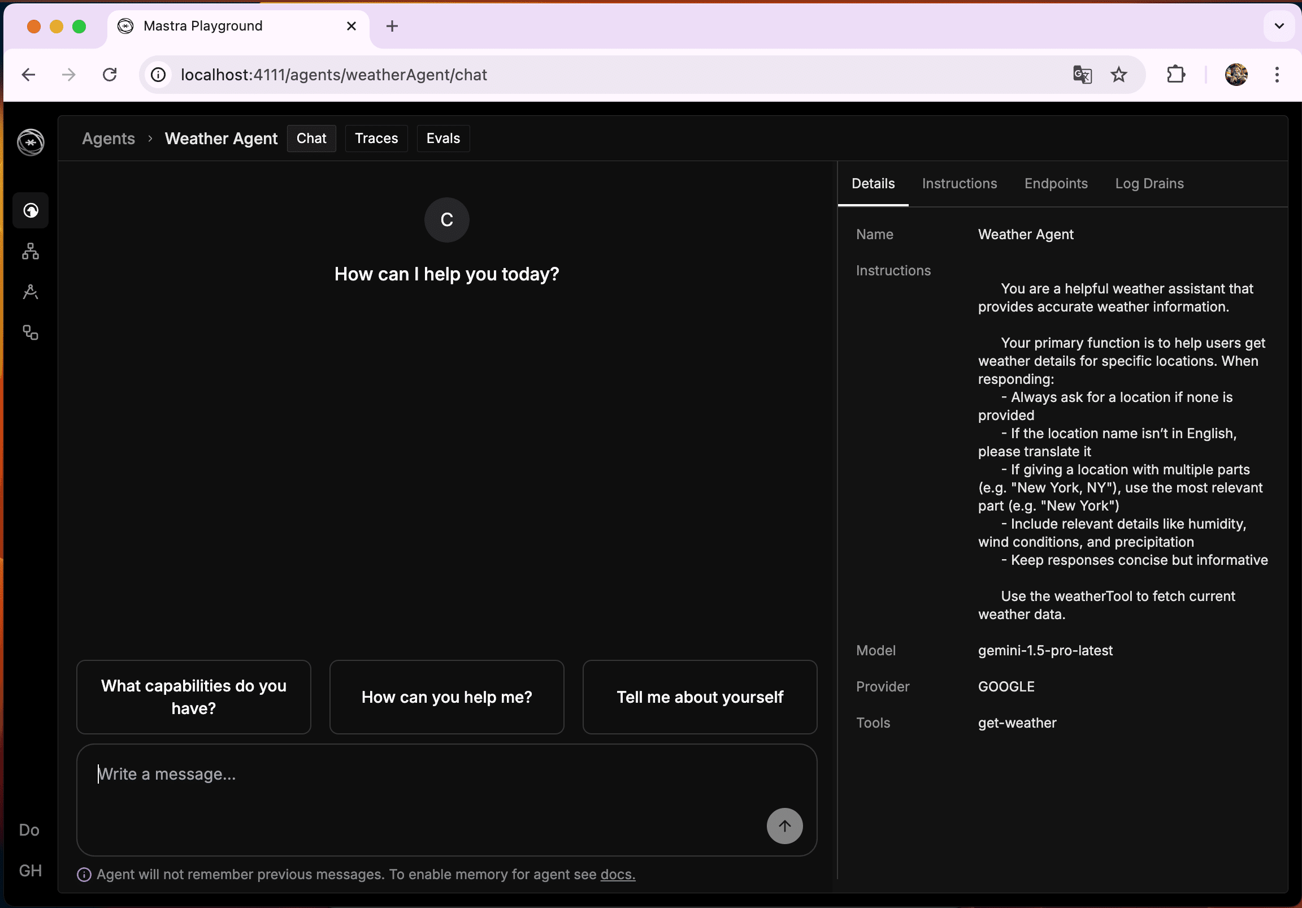Open the Workflows icon in the sidebar

click(x=31, y=332)
